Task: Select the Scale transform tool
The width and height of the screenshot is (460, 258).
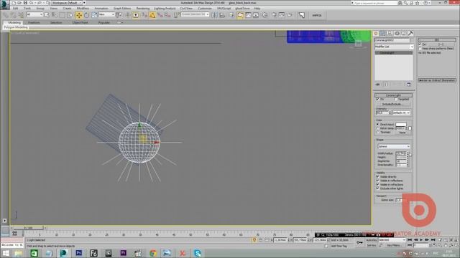Action: pyautogui.click(x=94, y=15)
